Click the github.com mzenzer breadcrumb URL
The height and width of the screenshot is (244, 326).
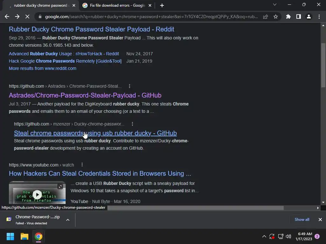tap(69, 124)
